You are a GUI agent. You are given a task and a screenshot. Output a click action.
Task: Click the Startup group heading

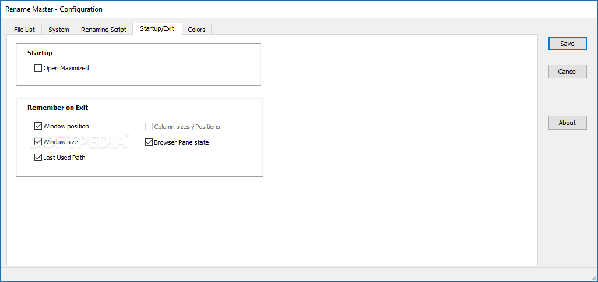pos(40,53)
